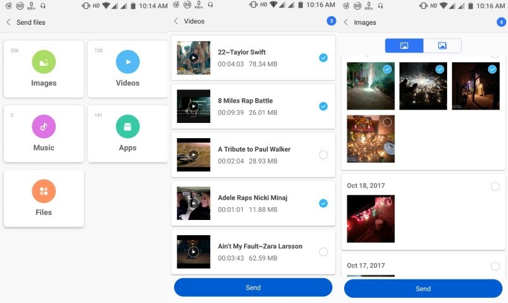
Task: Open the blue Videos category icon
Action: [128, 62]
